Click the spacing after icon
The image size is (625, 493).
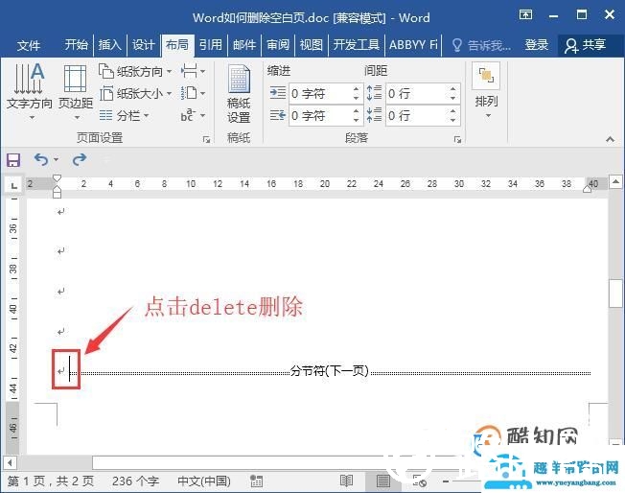tap(374, 115)
